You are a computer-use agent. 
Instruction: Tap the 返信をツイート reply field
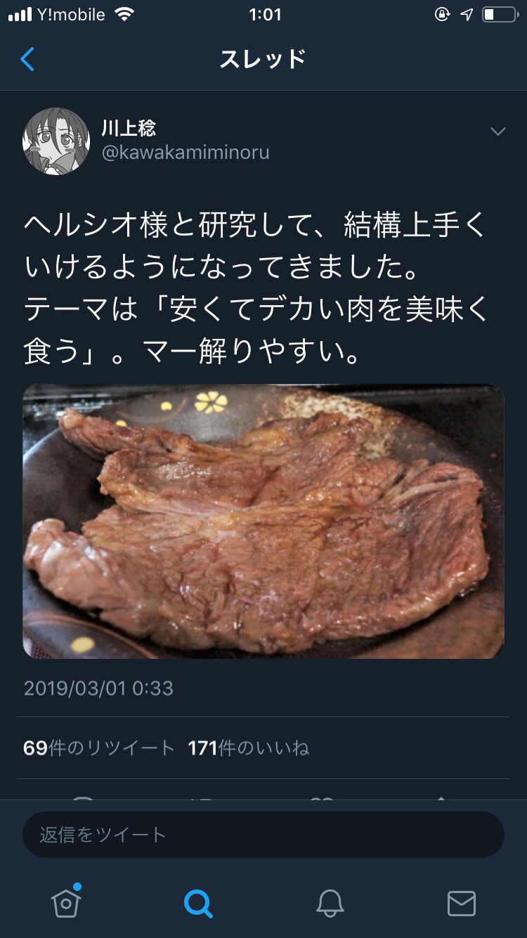click(263, 835)
